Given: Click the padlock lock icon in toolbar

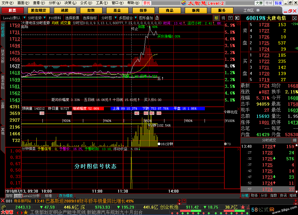Looking at the screenshot, I should [x=157, y=18].
